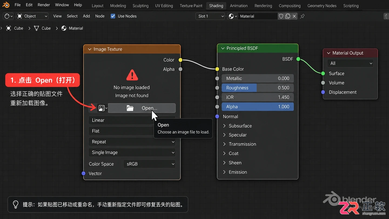Toggle the fake user shield icon
The width and height of the screenshot is (389, 219).
[281, 16]
